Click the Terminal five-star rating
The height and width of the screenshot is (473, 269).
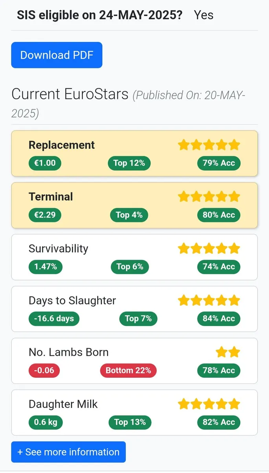[209, 196]
